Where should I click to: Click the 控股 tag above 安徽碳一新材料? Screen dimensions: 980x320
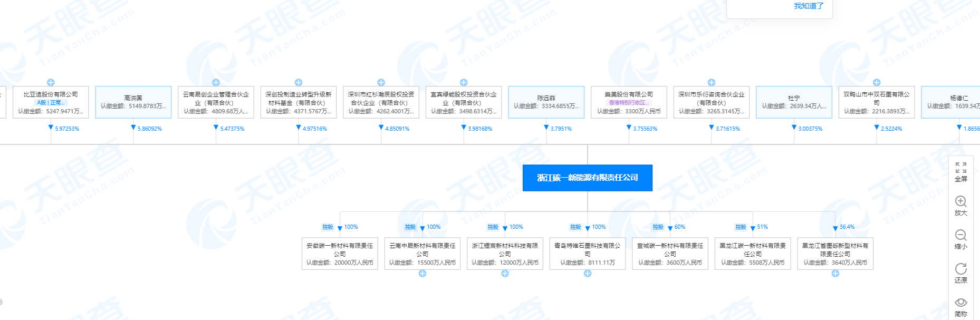point(328,227)
